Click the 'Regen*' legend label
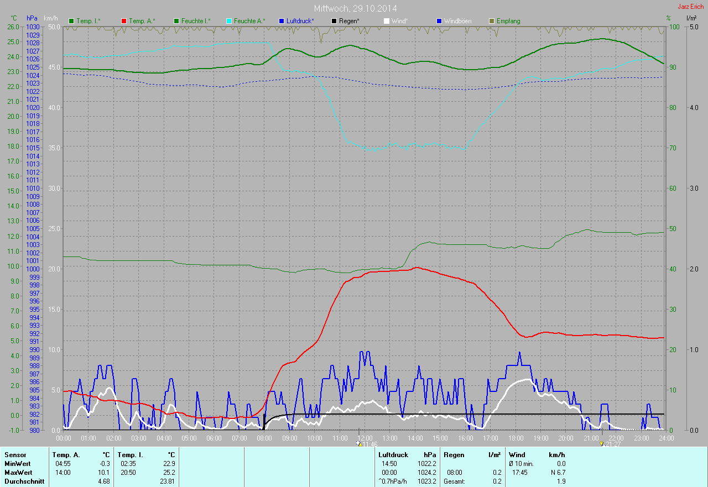The image size is (708, 487). tap(349, 21)
